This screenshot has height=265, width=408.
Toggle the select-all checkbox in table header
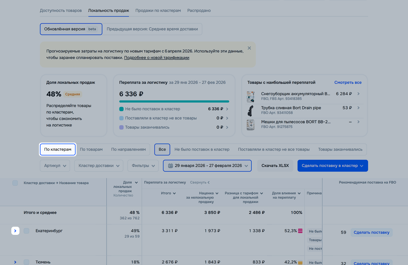coord(15,183)
